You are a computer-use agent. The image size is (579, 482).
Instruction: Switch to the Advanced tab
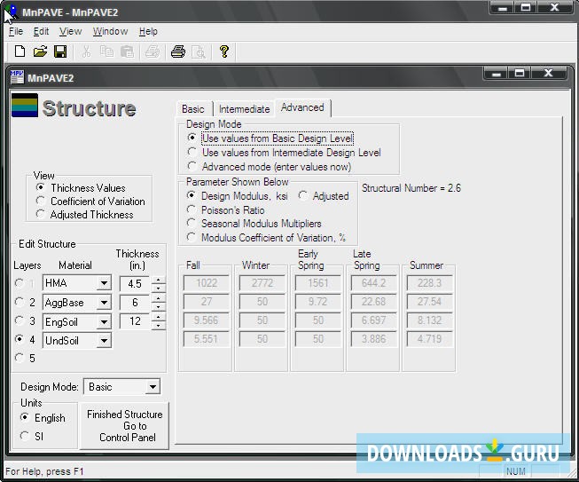(x=302, y=107)
